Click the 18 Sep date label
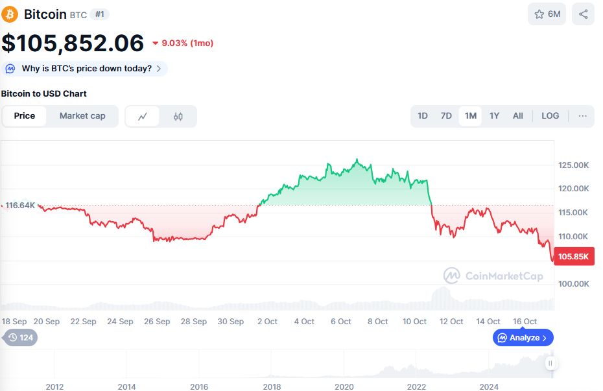 point(14,322)
